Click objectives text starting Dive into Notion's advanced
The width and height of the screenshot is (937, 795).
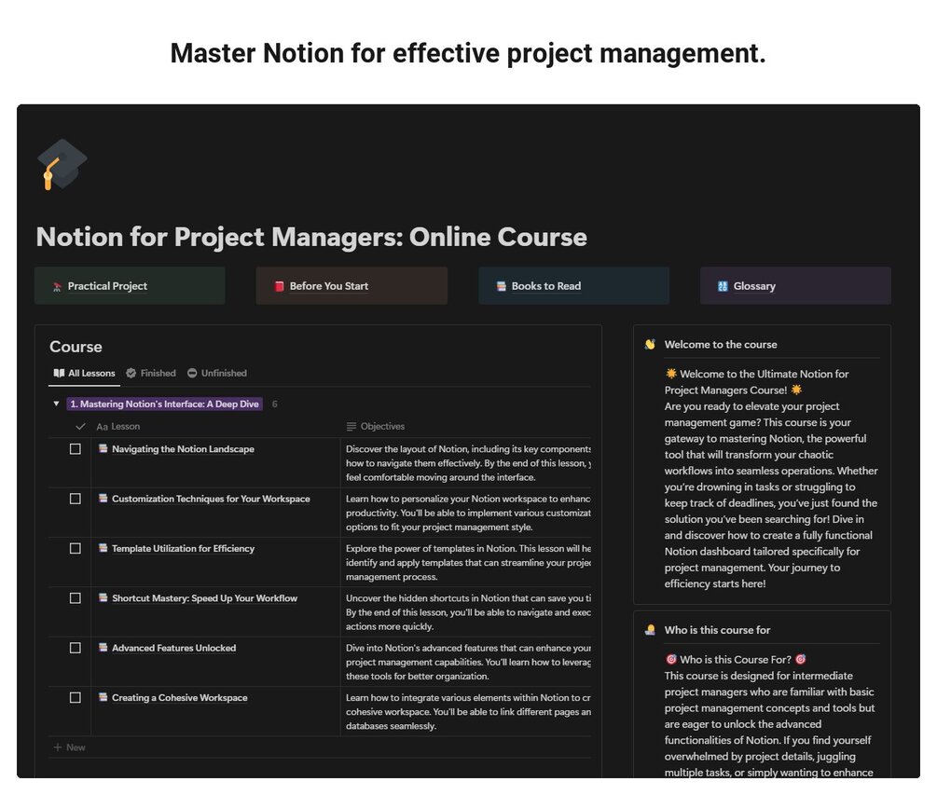468,662
